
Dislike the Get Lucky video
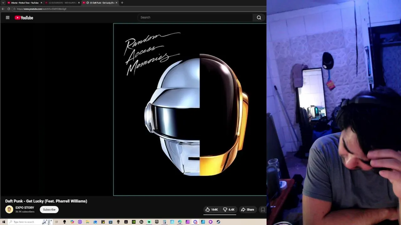(229, 210)
